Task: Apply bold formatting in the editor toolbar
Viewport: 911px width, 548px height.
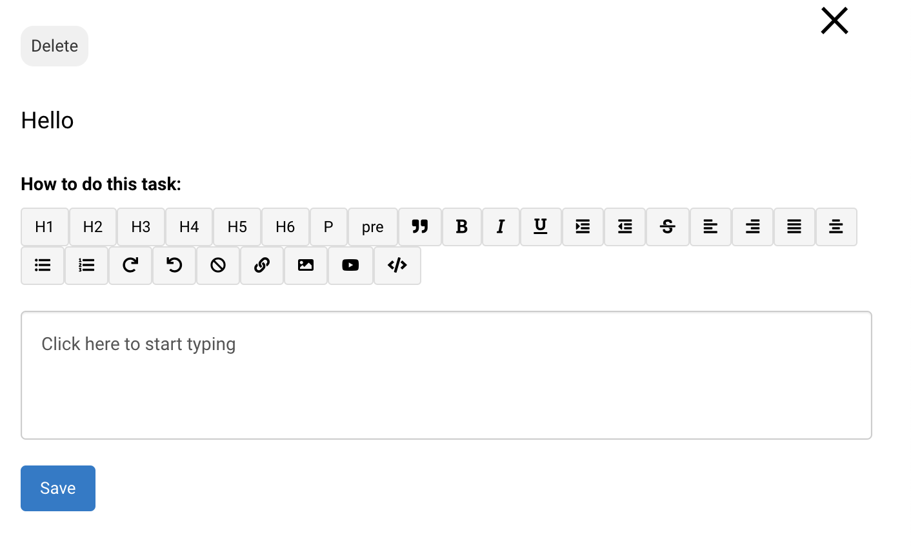Action: pos(462,227)
